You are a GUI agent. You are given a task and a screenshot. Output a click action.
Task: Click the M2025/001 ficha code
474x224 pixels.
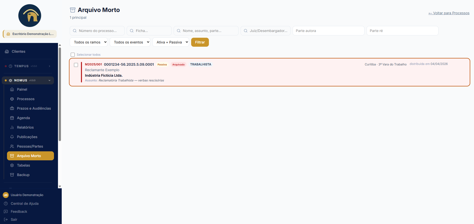(93, 64)
